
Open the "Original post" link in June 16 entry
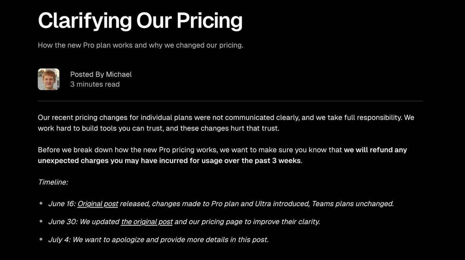click(x=98, y=204)
